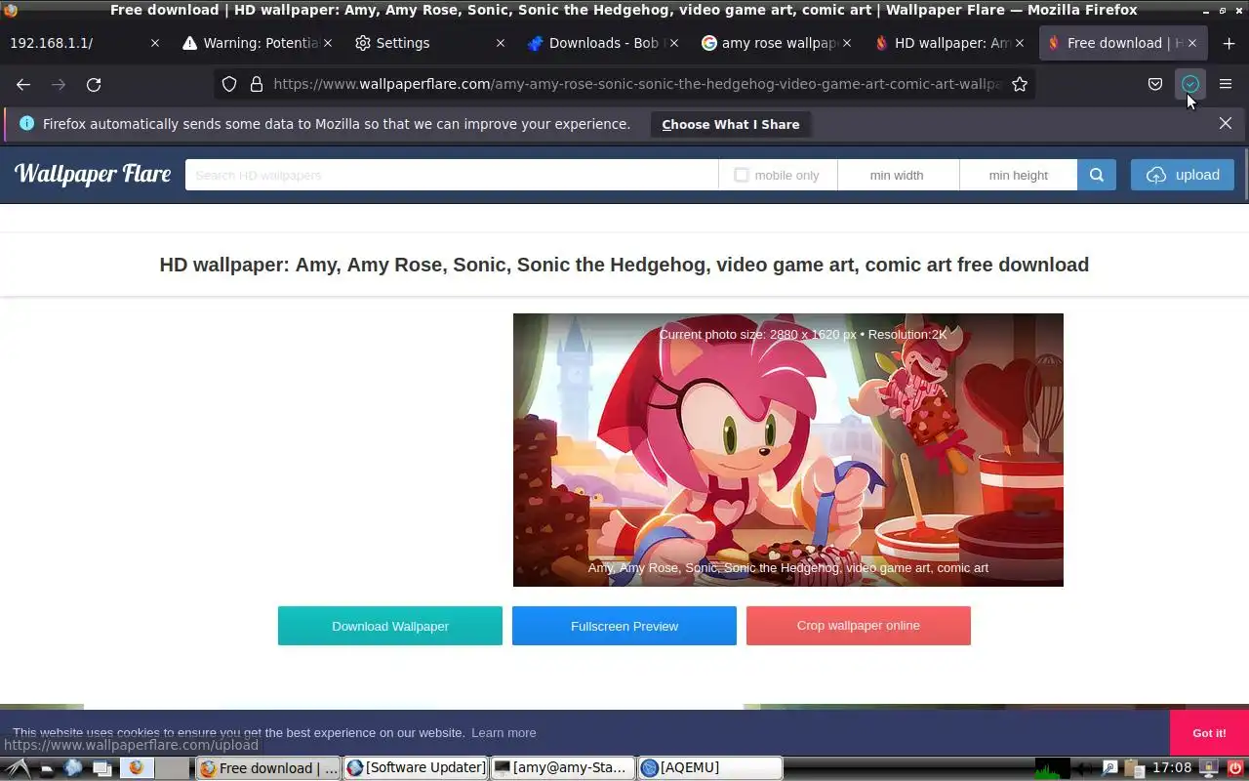Screen dimensions: 1249x781
Task: Reload the current page
Action: click(94, 84)
